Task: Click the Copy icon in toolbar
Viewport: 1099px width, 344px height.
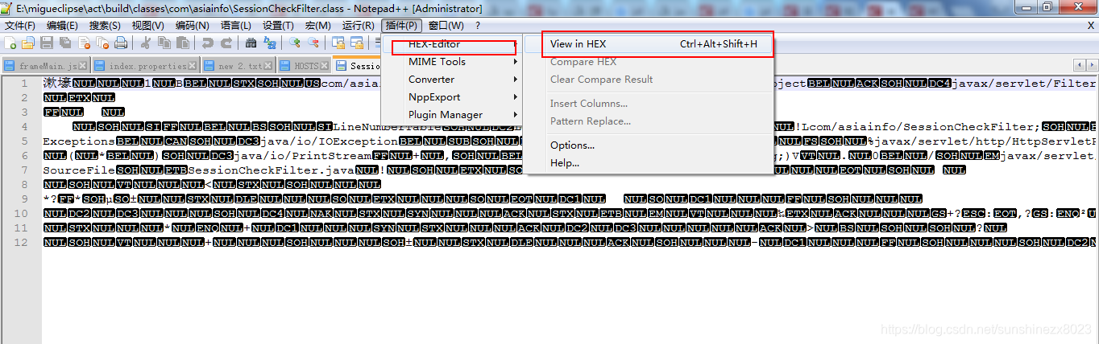Action: coord(164,43)
